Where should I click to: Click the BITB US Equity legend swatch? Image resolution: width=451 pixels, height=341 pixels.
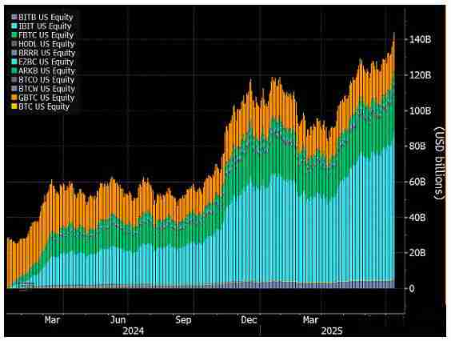(14, 18)
